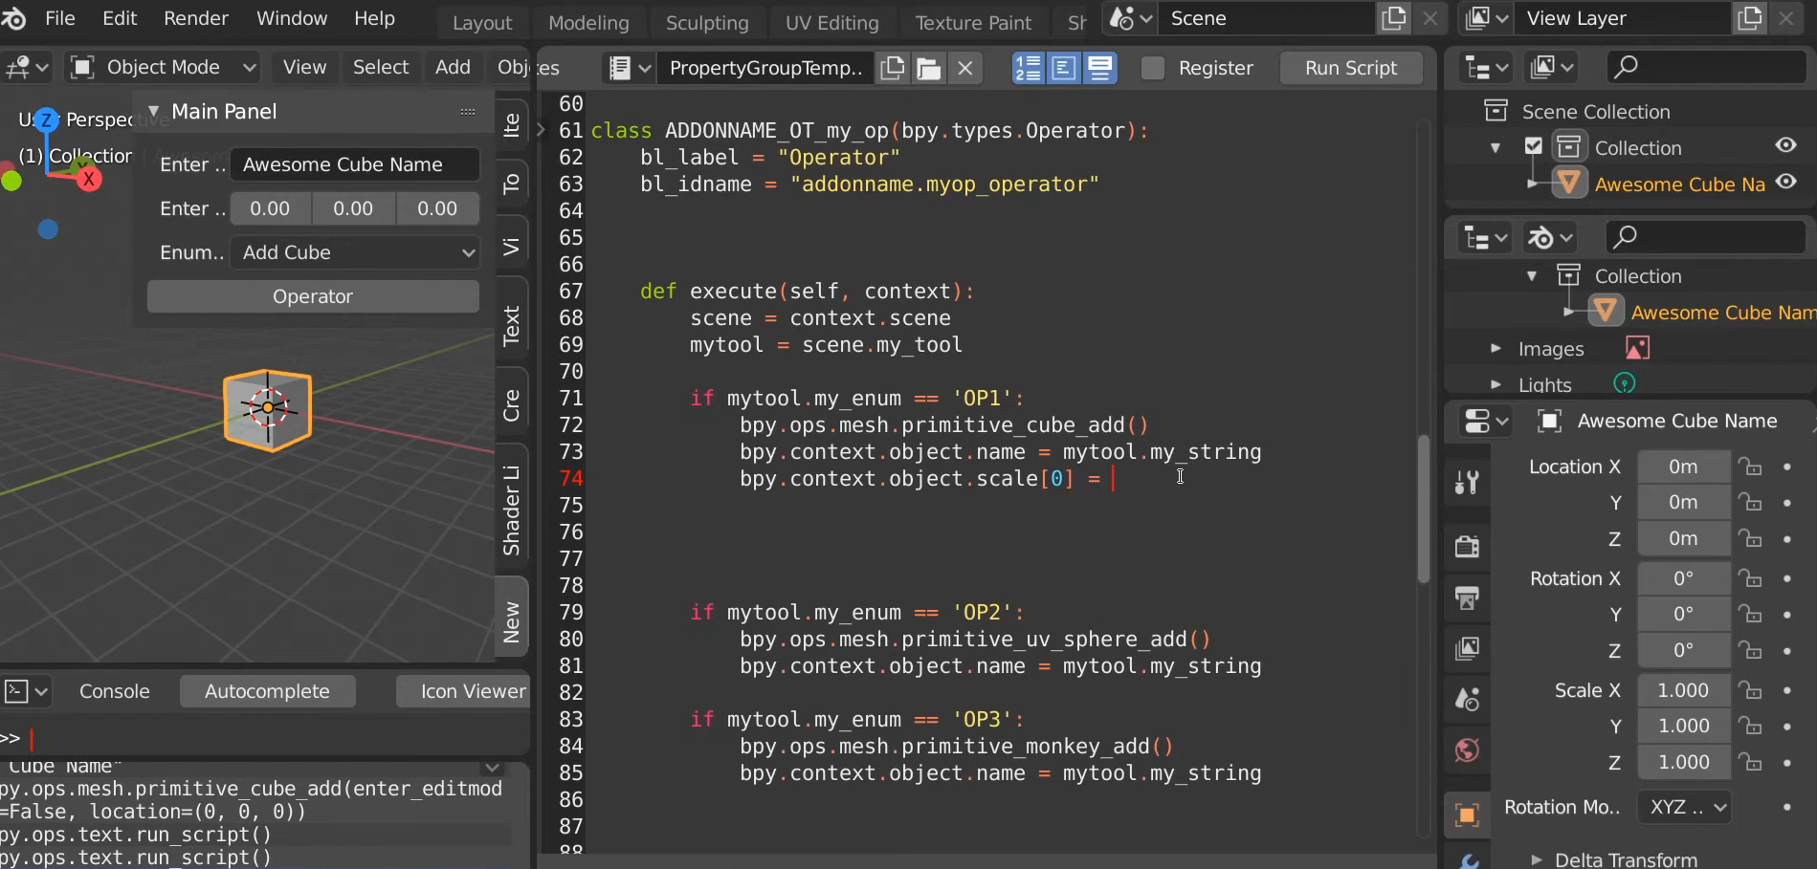
Task: Open the World properties globe tab
Action: coord(1467,750)
